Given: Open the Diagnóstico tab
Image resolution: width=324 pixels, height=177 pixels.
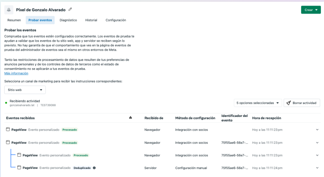Looking at the screenshot, I should point(68,20).
